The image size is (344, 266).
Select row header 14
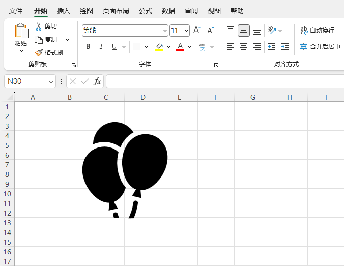(x=7, y=232)
